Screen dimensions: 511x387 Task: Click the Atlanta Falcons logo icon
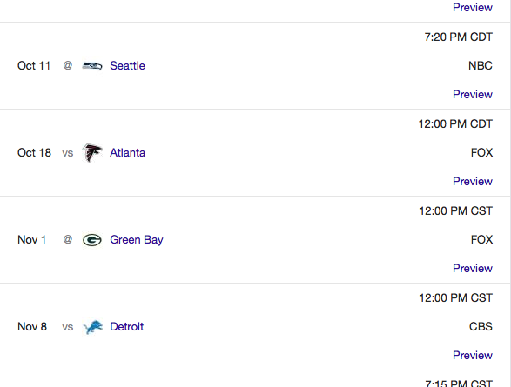click(92, 153)
